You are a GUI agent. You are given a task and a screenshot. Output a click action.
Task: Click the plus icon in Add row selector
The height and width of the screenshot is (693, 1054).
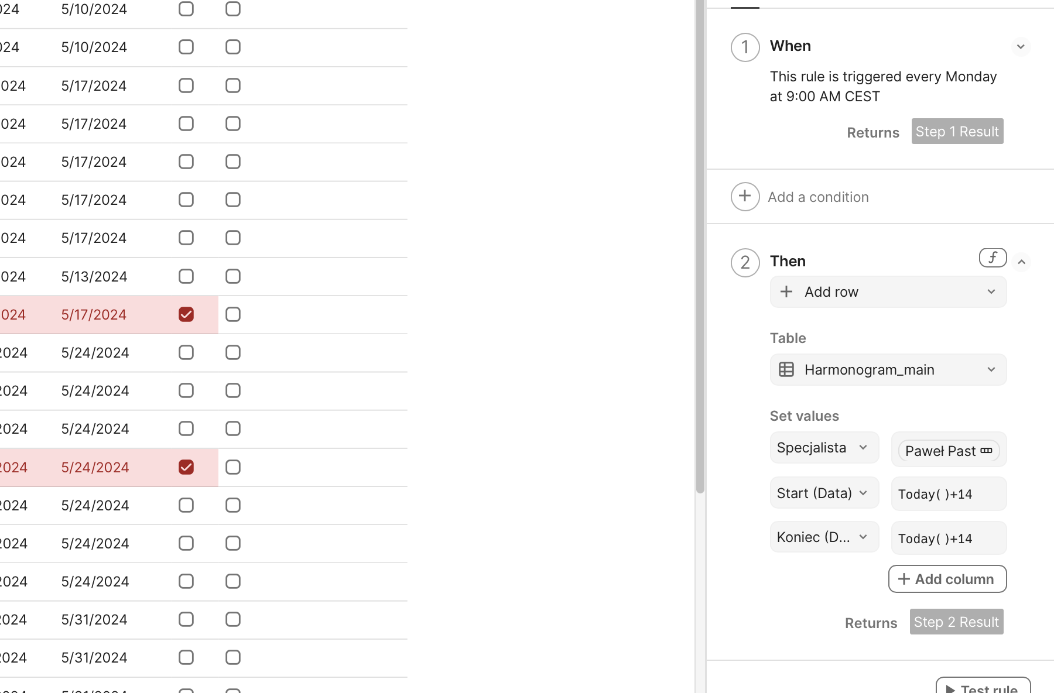pyautogui.click(x=786, y=292)
